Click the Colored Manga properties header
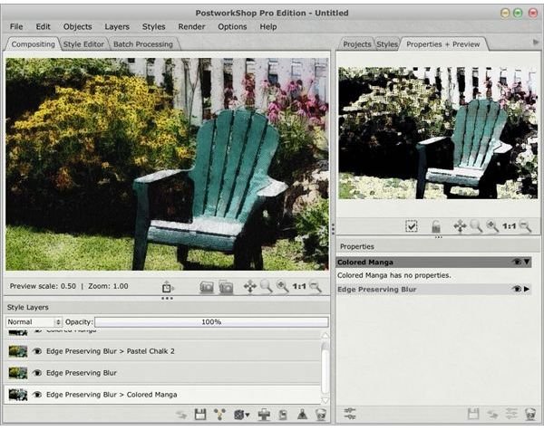This screenshot has height=430, width=544. coord(433,262)
